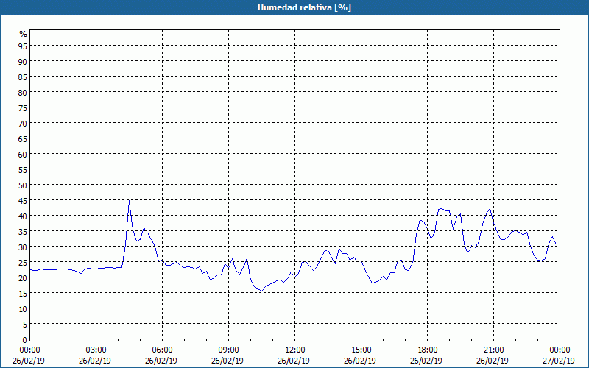
Task: Click the 50 value on y-axis
Action: (23, 185)
